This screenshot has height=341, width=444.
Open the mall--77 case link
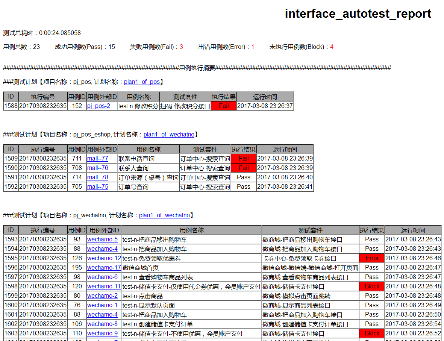tap(97, 159)
